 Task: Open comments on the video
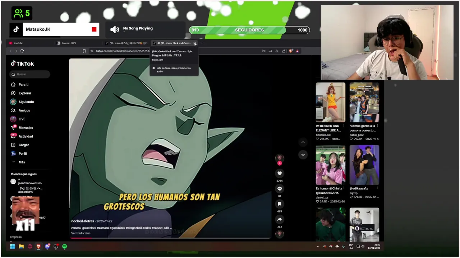280,189
